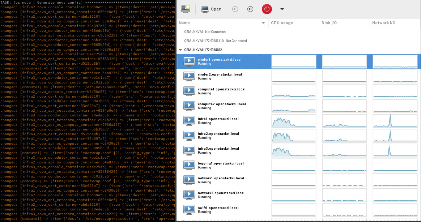Click compute1's CPU usage graph
This screenshot has height=222, width=421.
(294, 91)
